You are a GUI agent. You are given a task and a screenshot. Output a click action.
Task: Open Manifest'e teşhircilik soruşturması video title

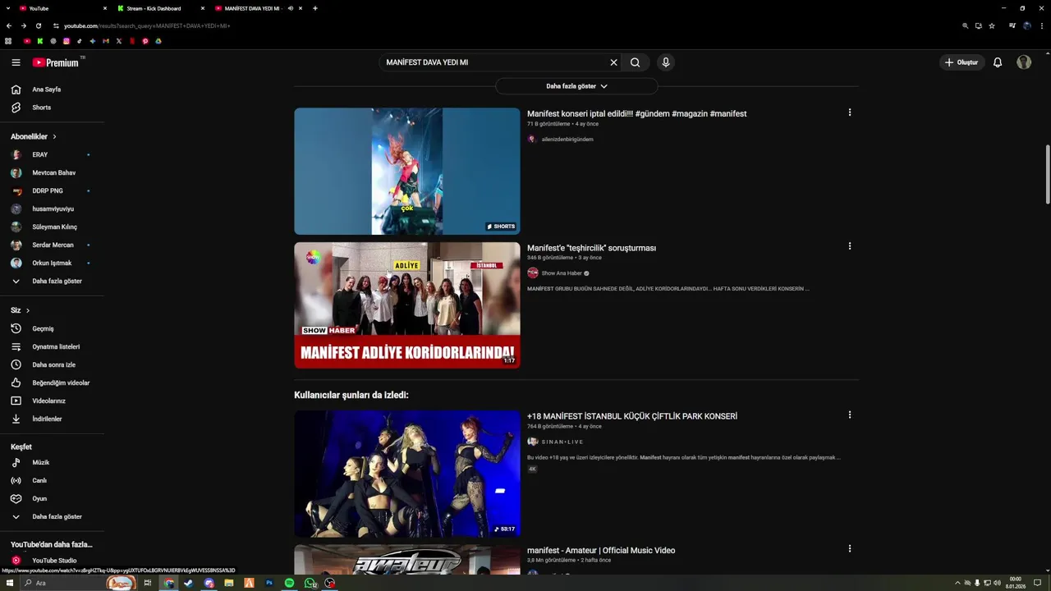tap(591, 248)
